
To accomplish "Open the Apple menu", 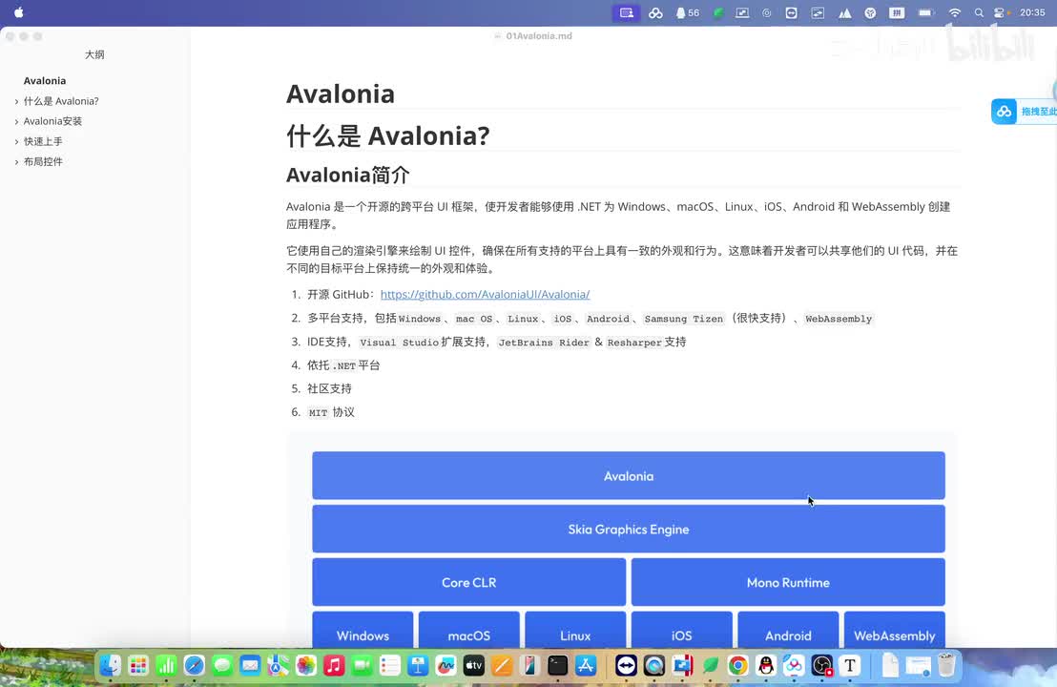I will click(19, 12).
